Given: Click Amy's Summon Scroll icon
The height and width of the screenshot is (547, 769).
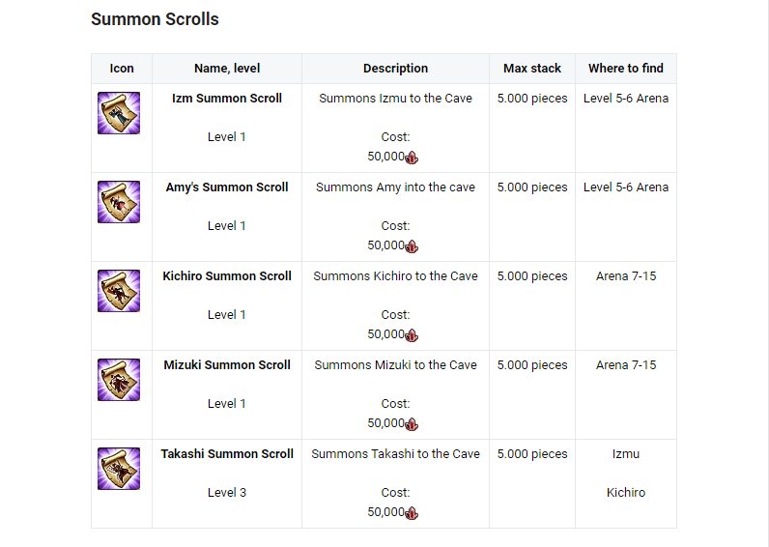Looking at the screenshot, I should pyautogui.click(x=119, y=202).
